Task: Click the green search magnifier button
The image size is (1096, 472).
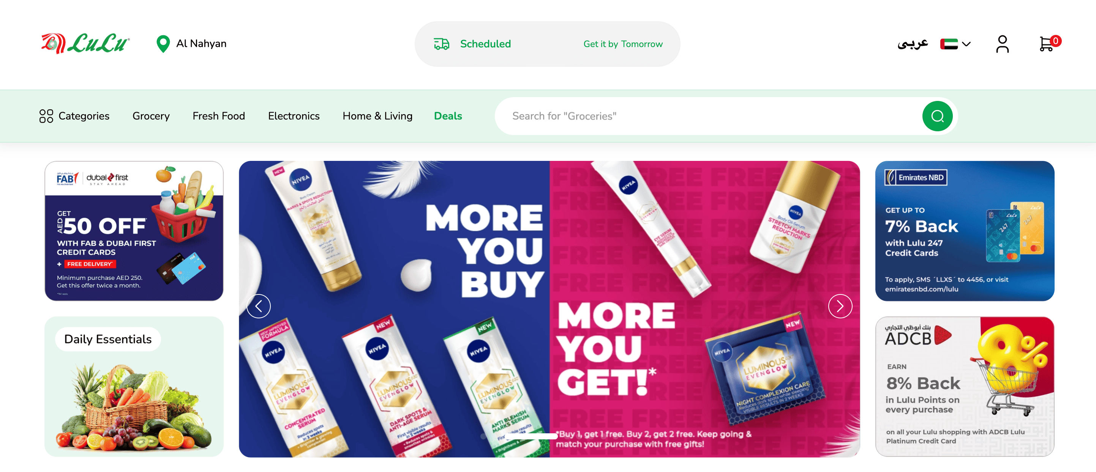Action: pyautogui.click(x=937, y=116)
